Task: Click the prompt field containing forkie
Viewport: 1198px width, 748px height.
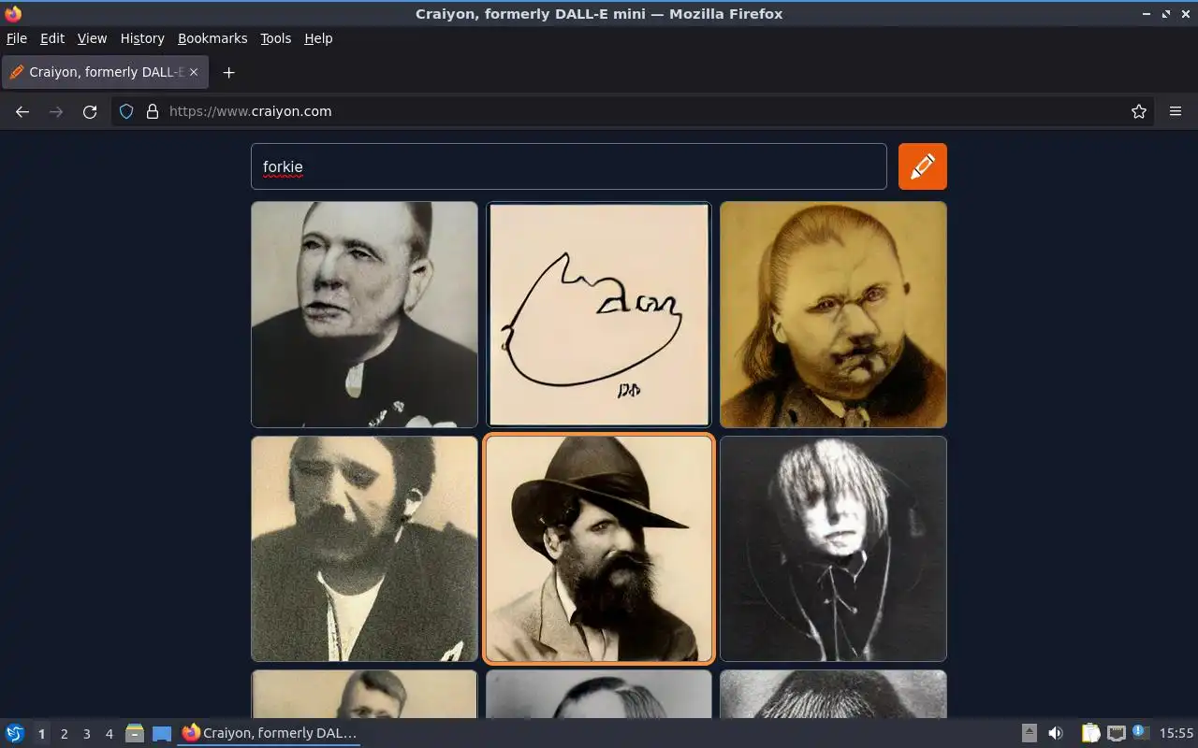Action: tap(568, 166)
